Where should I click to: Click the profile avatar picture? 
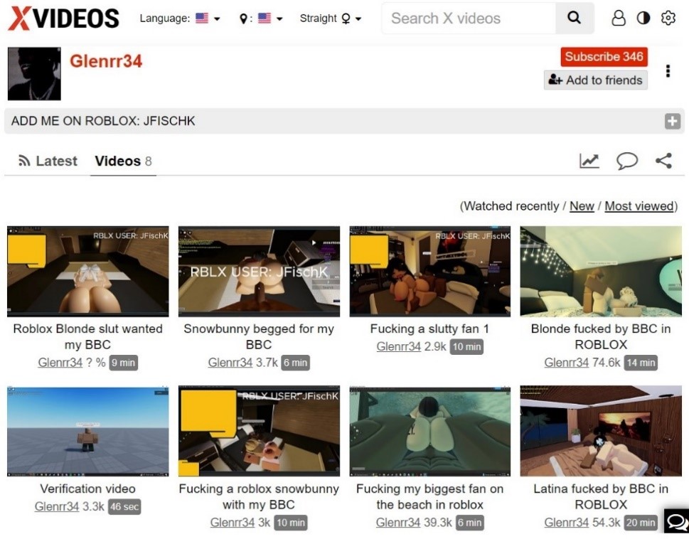tap(34, 74)
